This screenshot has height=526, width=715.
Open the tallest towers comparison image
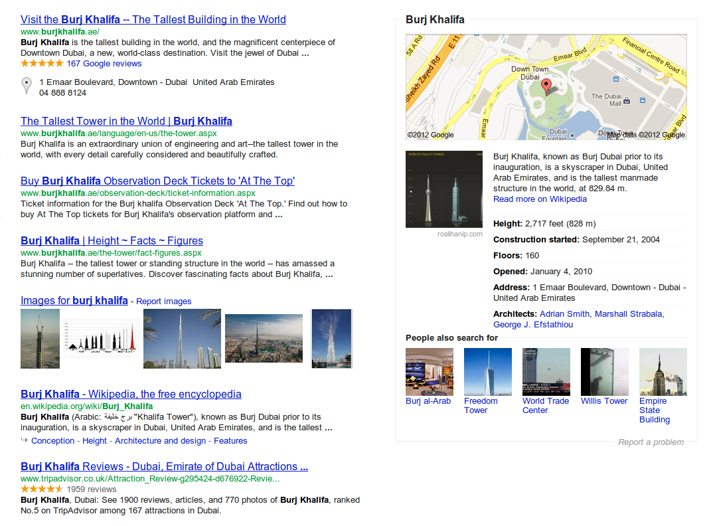click(x=444, y=189)
